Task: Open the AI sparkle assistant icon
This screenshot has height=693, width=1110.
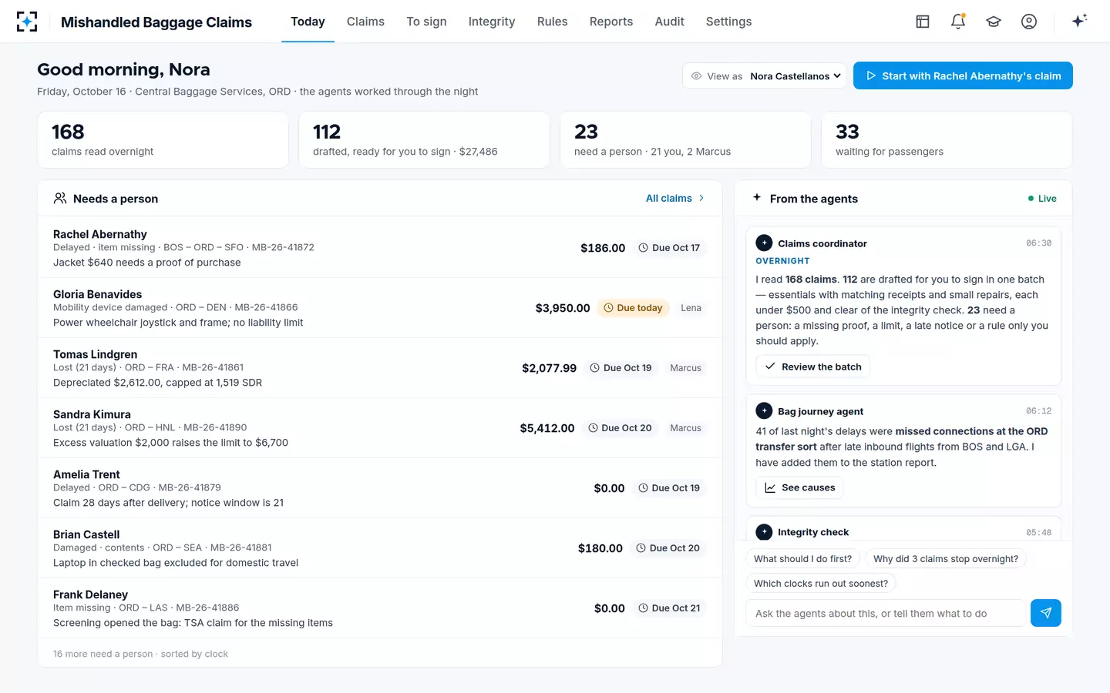Action: 1079,21
